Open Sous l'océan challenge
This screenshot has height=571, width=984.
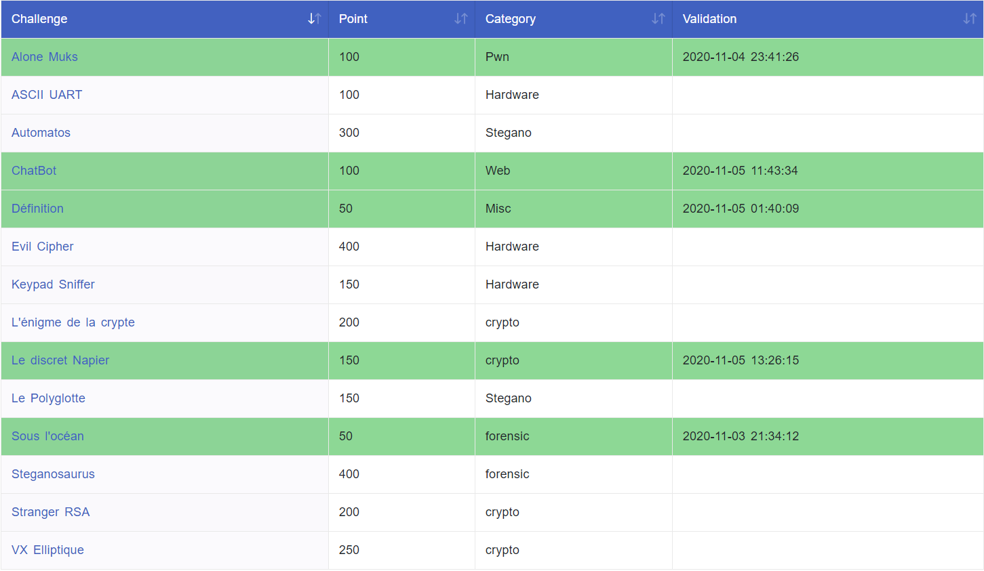(47, 436)
